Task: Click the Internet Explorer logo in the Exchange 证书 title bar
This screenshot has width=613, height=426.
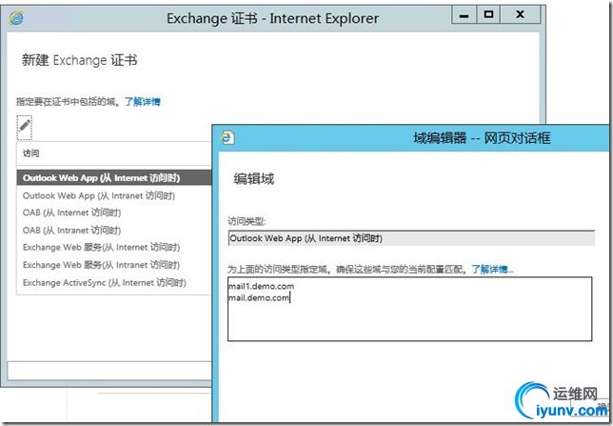Action: (16, 18)
